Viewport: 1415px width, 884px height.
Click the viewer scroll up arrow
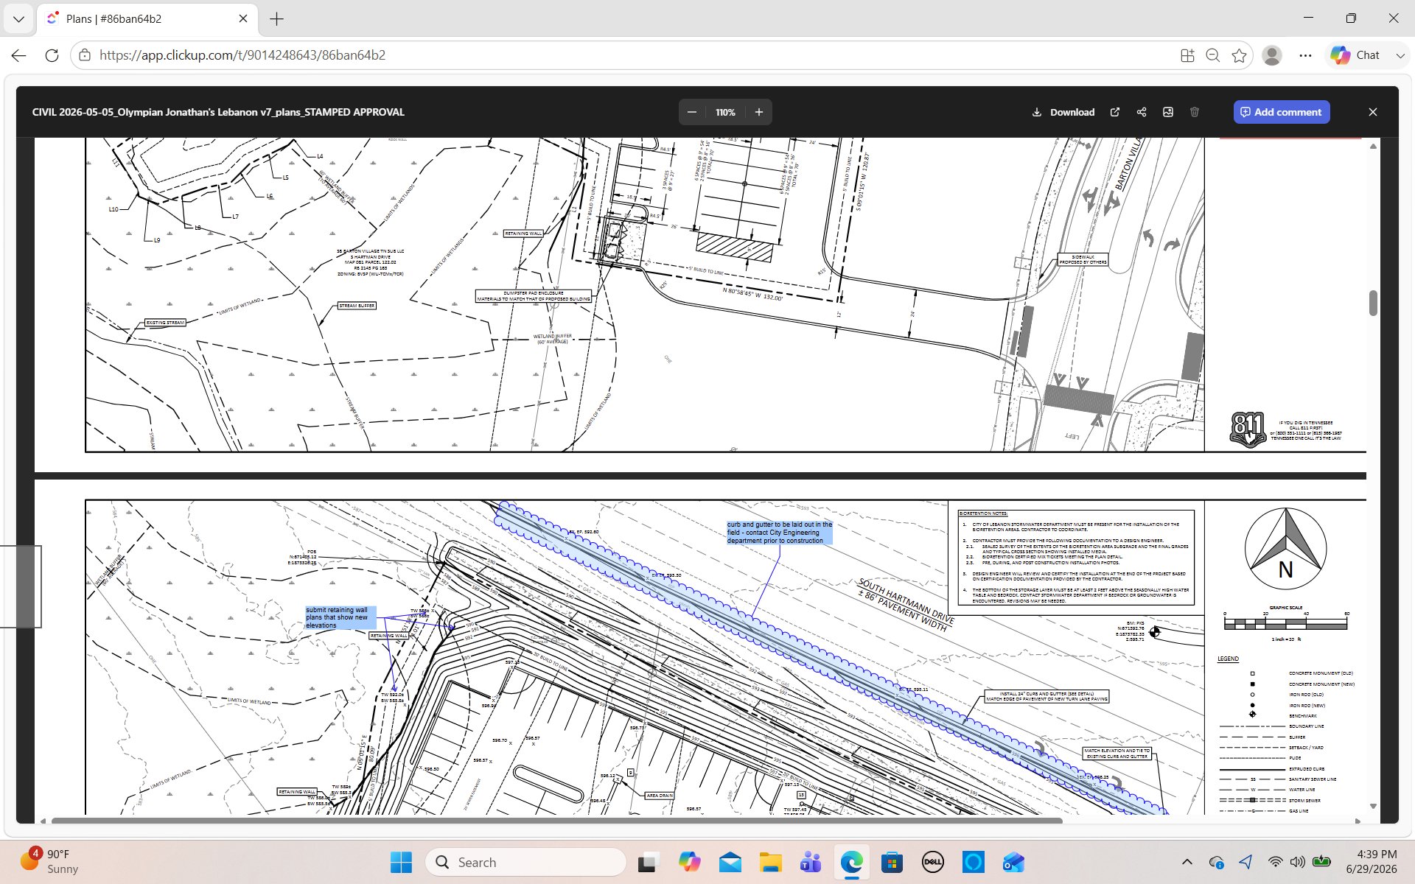click(1373, 147)
